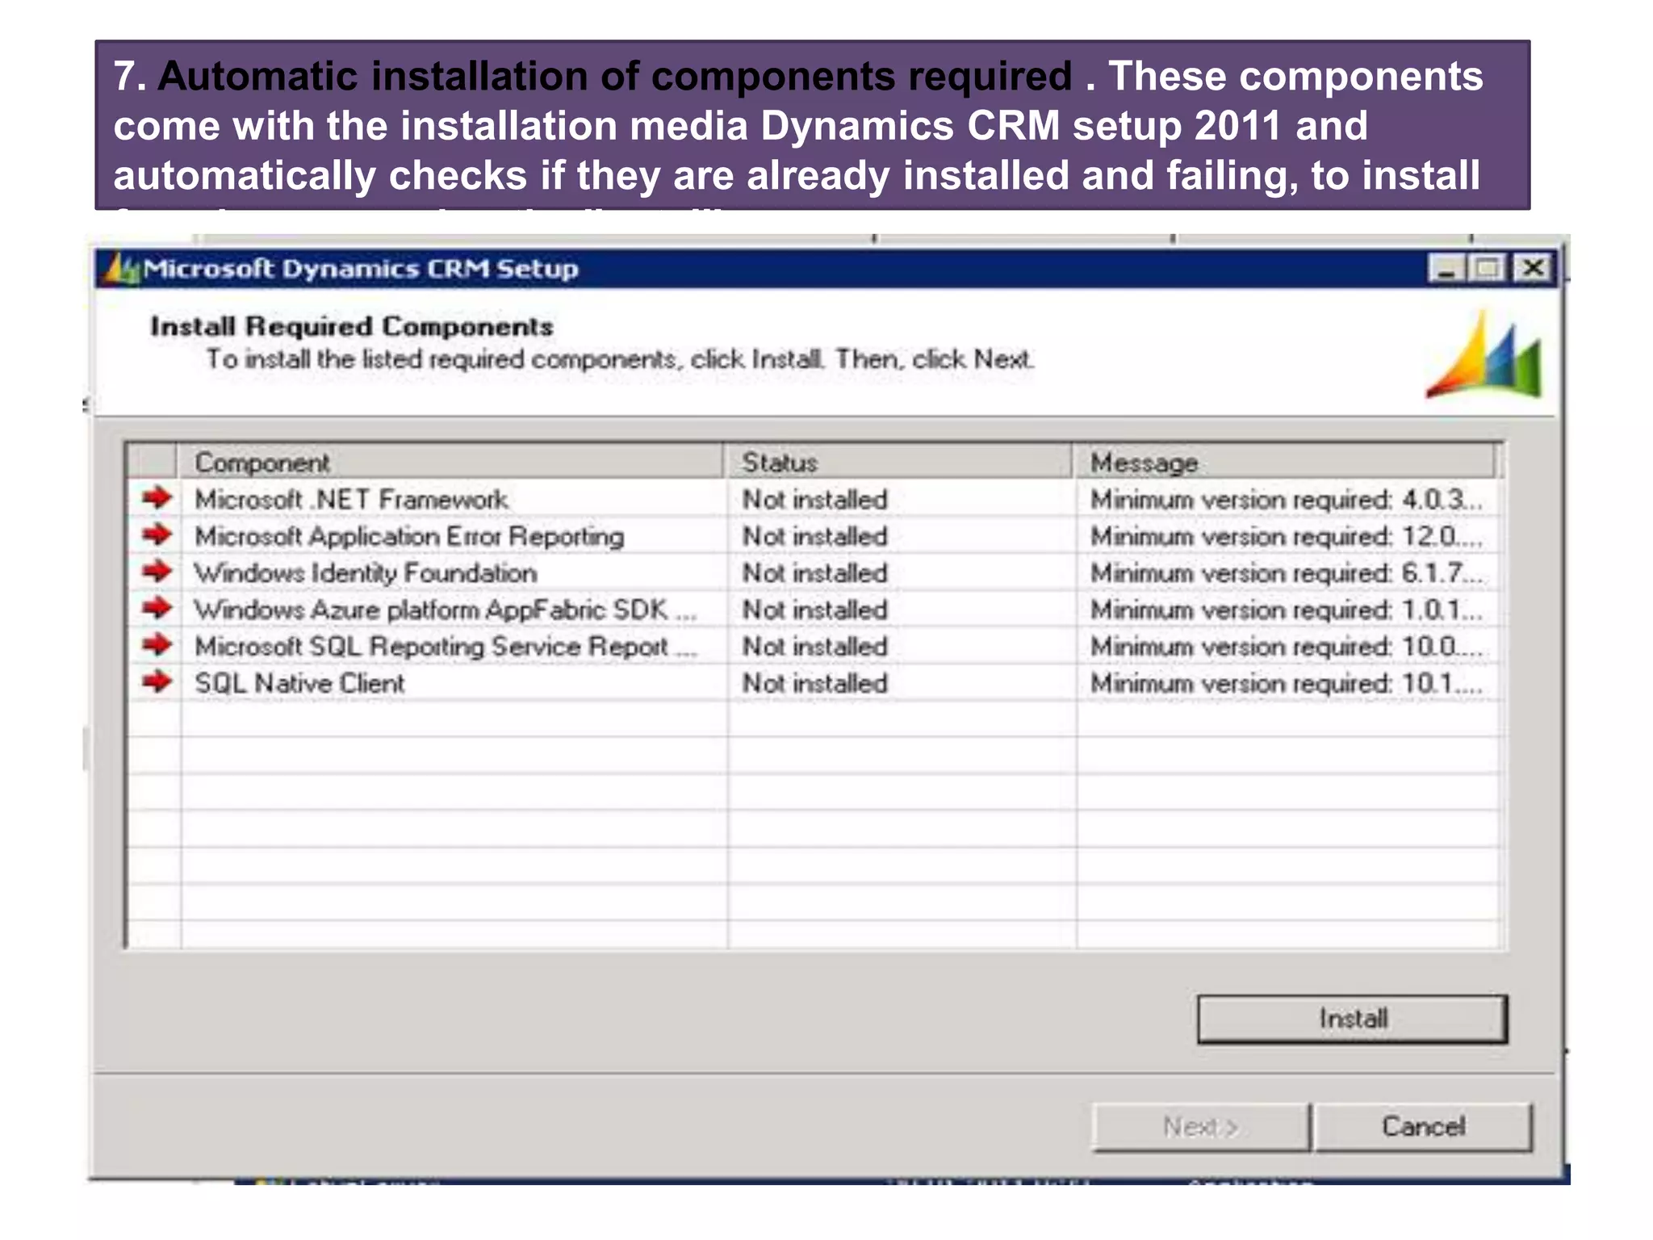Image resolution: width=1653 pixels, height=1240 pixels.
Task: Click the Component column header
Action: tap(450, 462)
